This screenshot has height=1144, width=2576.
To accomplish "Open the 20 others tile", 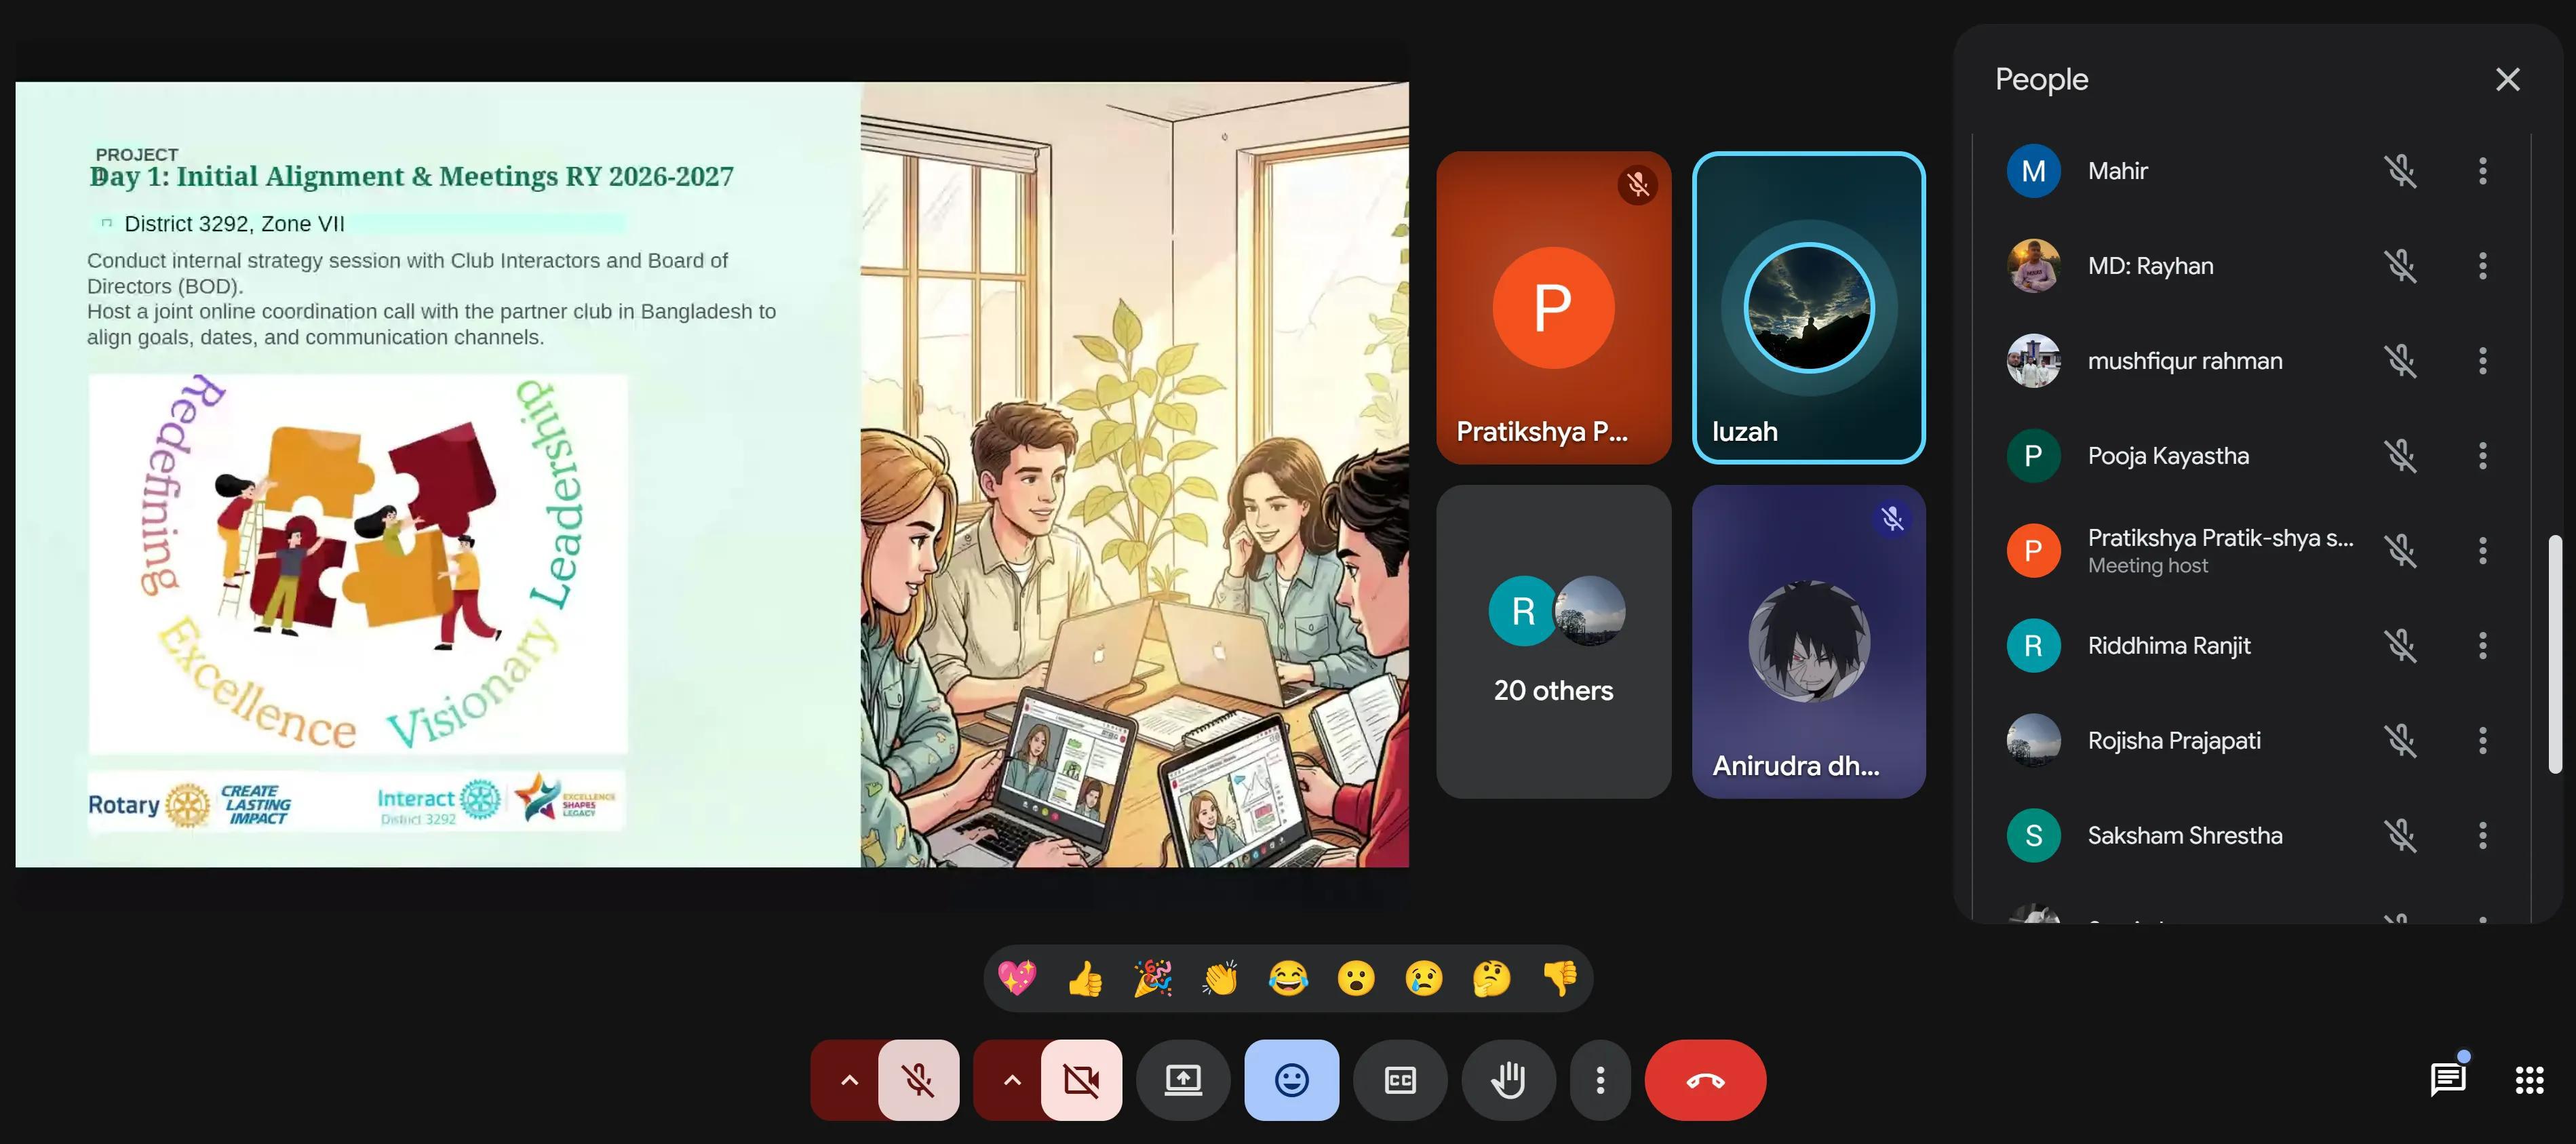I will pos(1553,642).
